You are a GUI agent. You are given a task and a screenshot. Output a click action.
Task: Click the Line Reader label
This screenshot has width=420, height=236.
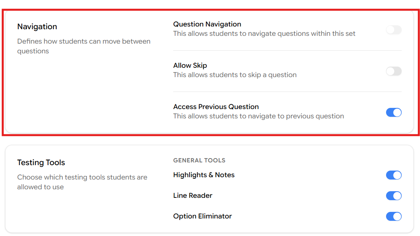coord(193,195)
